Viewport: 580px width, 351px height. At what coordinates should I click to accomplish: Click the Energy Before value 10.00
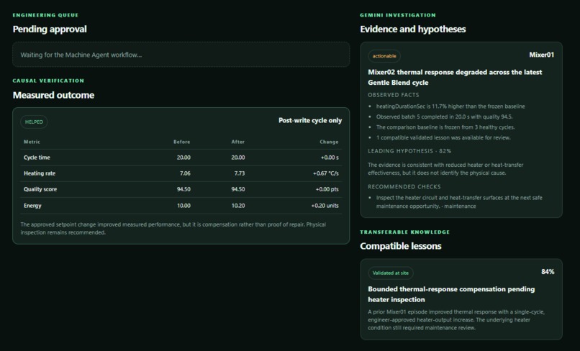(183, 206)
